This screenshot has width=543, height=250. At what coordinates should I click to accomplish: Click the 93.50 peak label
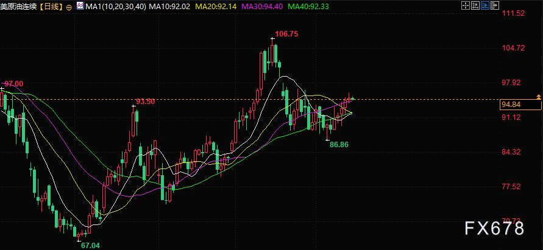click(x=145, y=102)
